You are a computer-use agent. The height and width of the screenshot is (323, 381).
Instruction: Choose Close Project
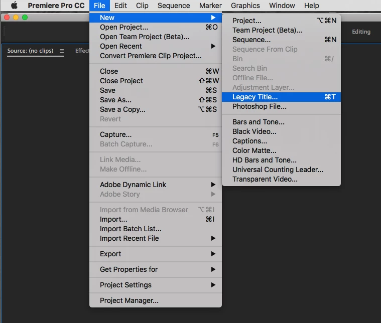click(156, 81)
